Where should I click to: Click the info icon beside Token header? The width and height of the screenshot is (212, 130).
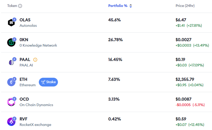click(20, 6)
